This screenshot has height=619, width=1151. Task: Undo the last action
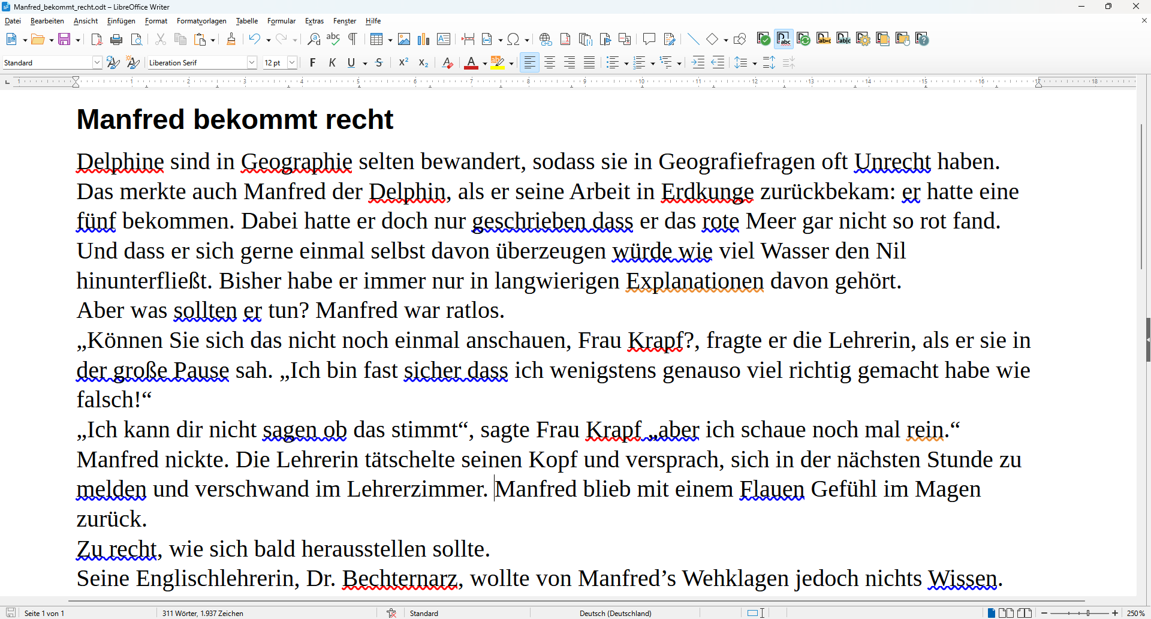[255, 40]
